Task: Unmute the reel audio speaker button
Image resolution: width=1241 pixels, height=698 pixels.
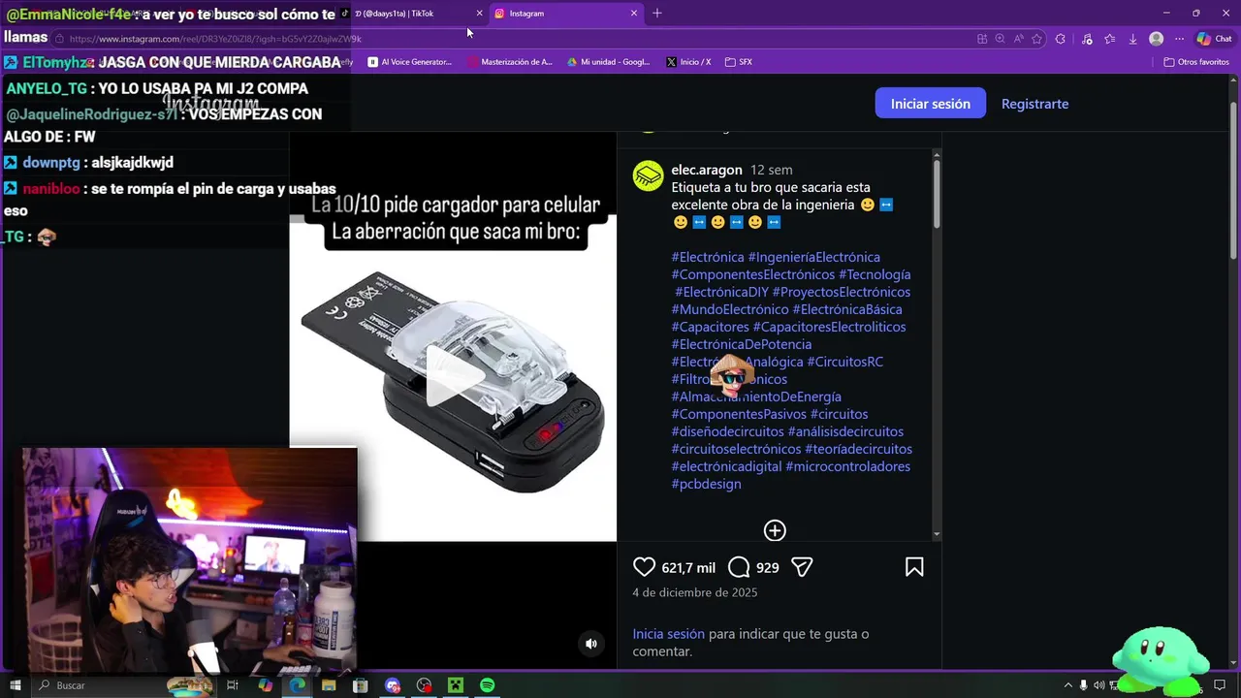Action: pyautogui.click(x=591, y=644)
